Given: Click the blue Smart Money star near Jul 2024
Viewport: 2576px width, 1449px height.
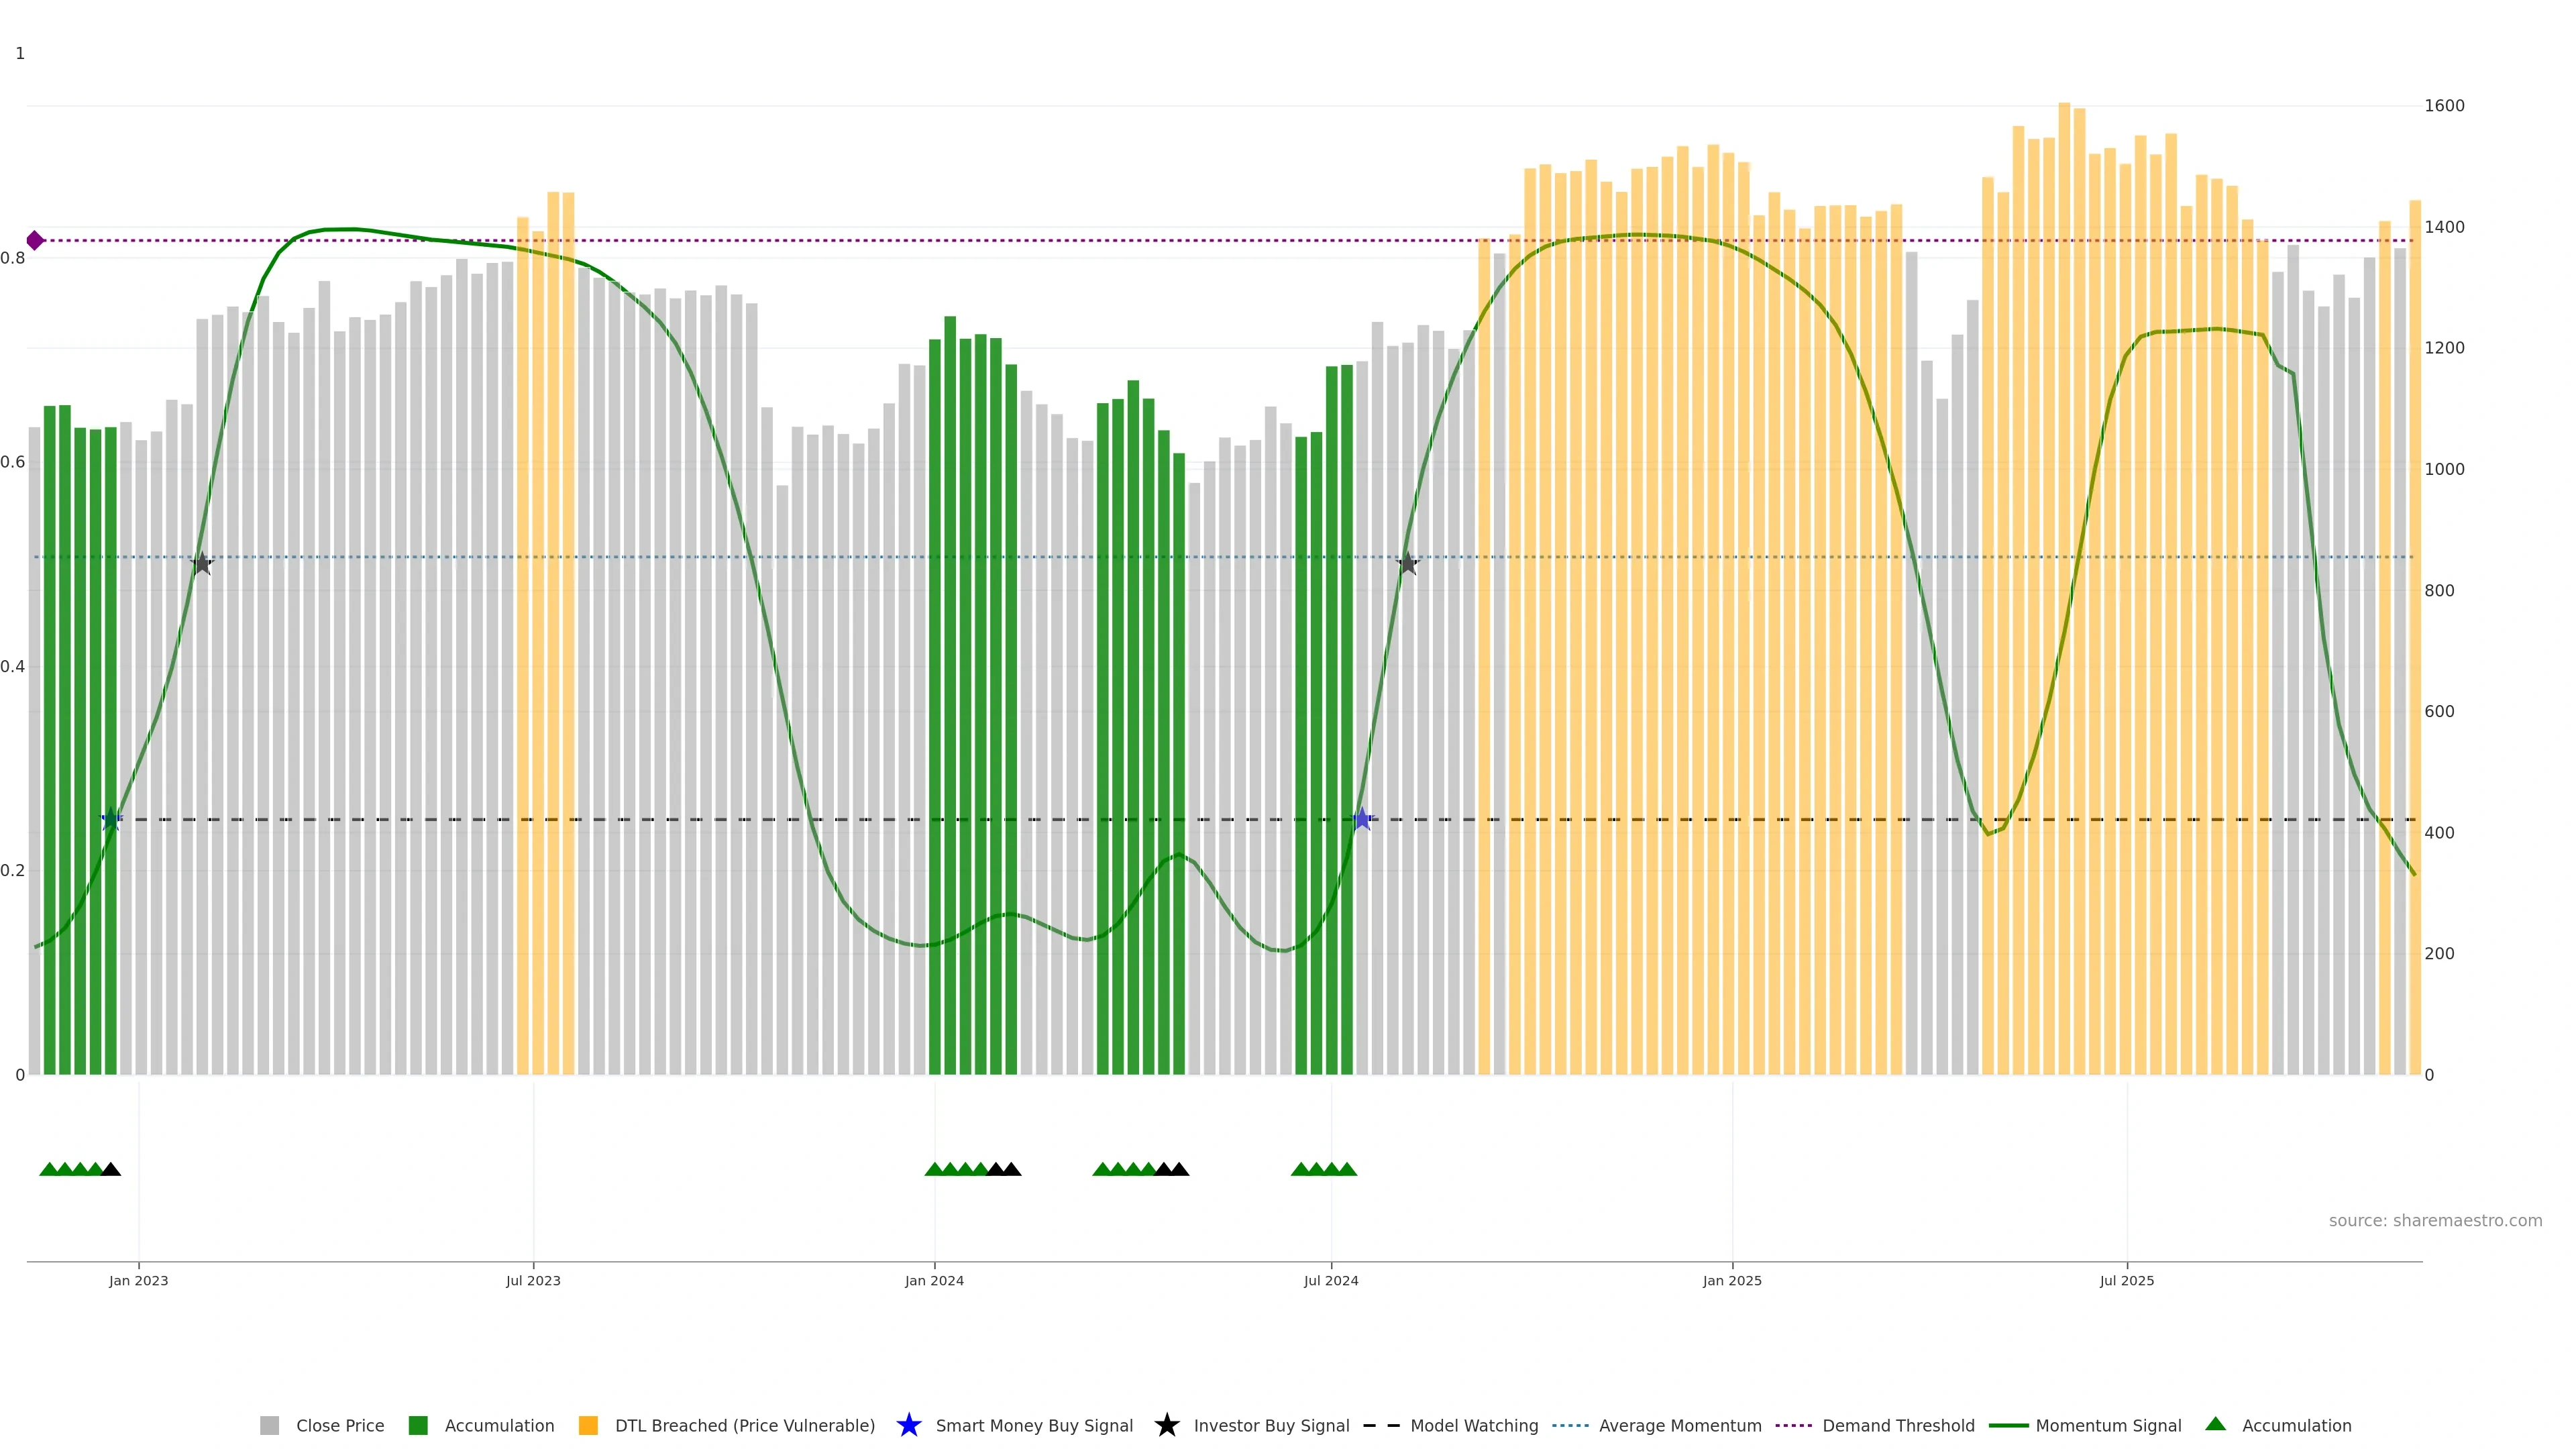Looking at the screenshot, I should (x=1361, y=819).
